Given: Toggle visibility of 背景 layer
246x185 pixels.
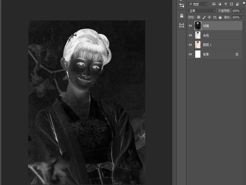Looking at the screenshot, I should point(190,54).
